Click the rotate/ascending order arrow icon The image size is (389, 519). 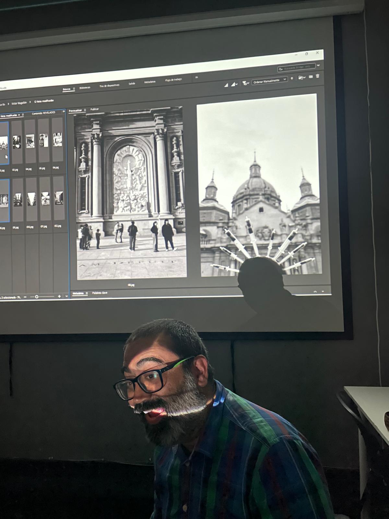pyautogui.click(x=292, y=78)
